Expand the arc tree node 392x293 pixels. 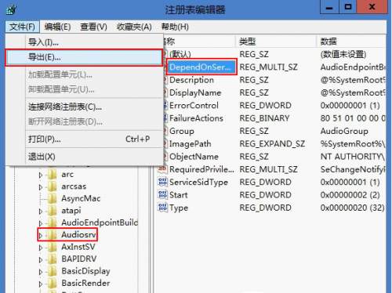41,175
